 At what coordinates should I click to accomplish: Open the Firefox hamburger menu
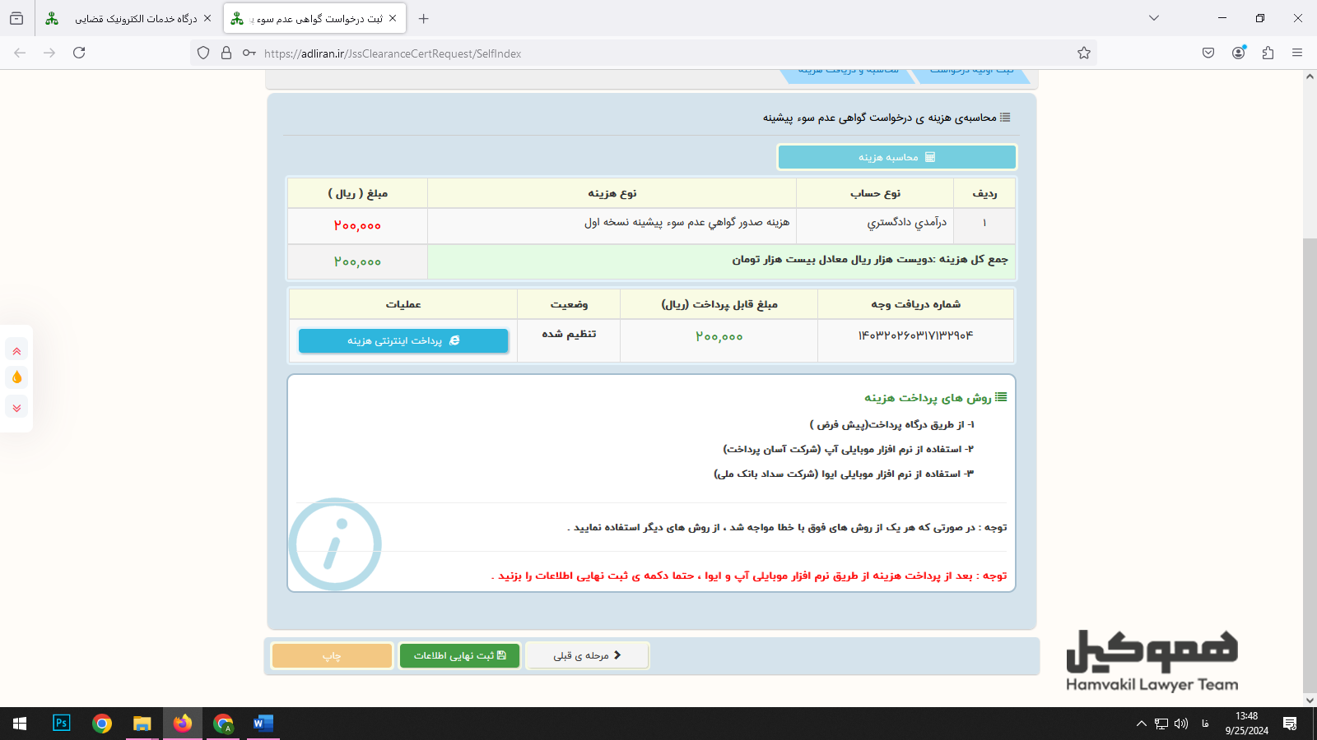pos(1297,53)
